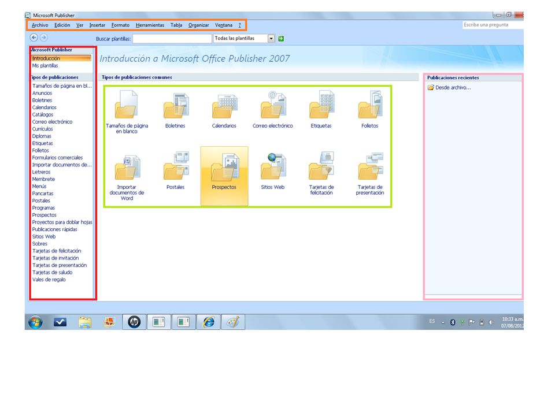Open the Ver menu
This screenshot has height=416, width=555.
(80, 25)
